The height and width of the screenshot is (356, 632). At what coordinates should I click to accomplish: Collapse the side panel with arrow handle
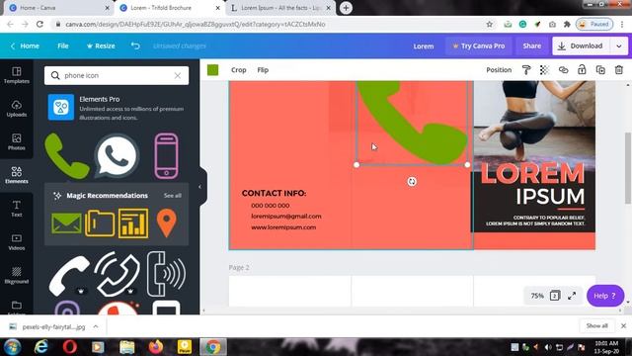tap(199, 187)
